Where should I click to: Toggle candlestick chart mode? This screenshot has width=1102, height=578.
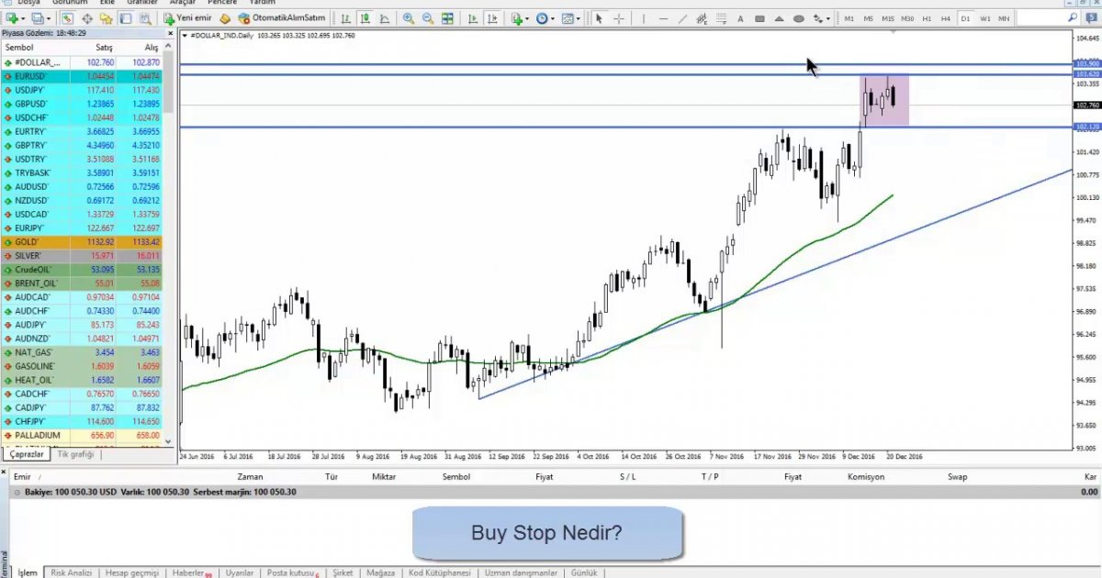[x=365, y=18]
